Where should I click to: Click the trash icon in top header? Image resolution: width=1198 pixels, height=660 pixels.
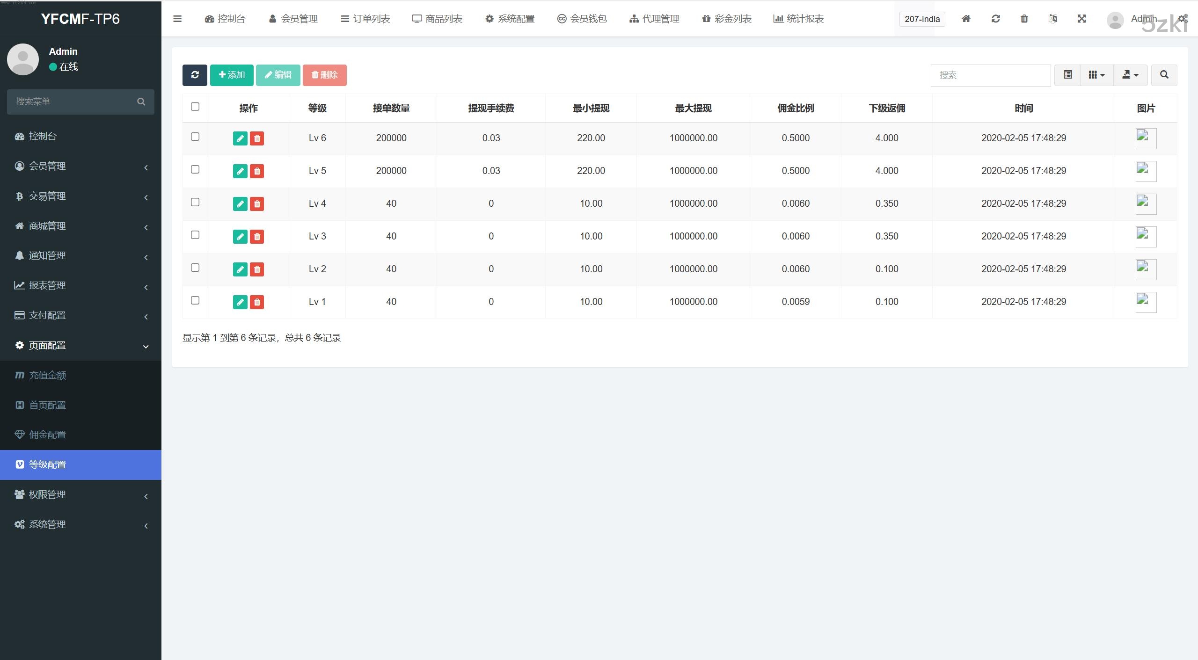[x=1024, y=19]
